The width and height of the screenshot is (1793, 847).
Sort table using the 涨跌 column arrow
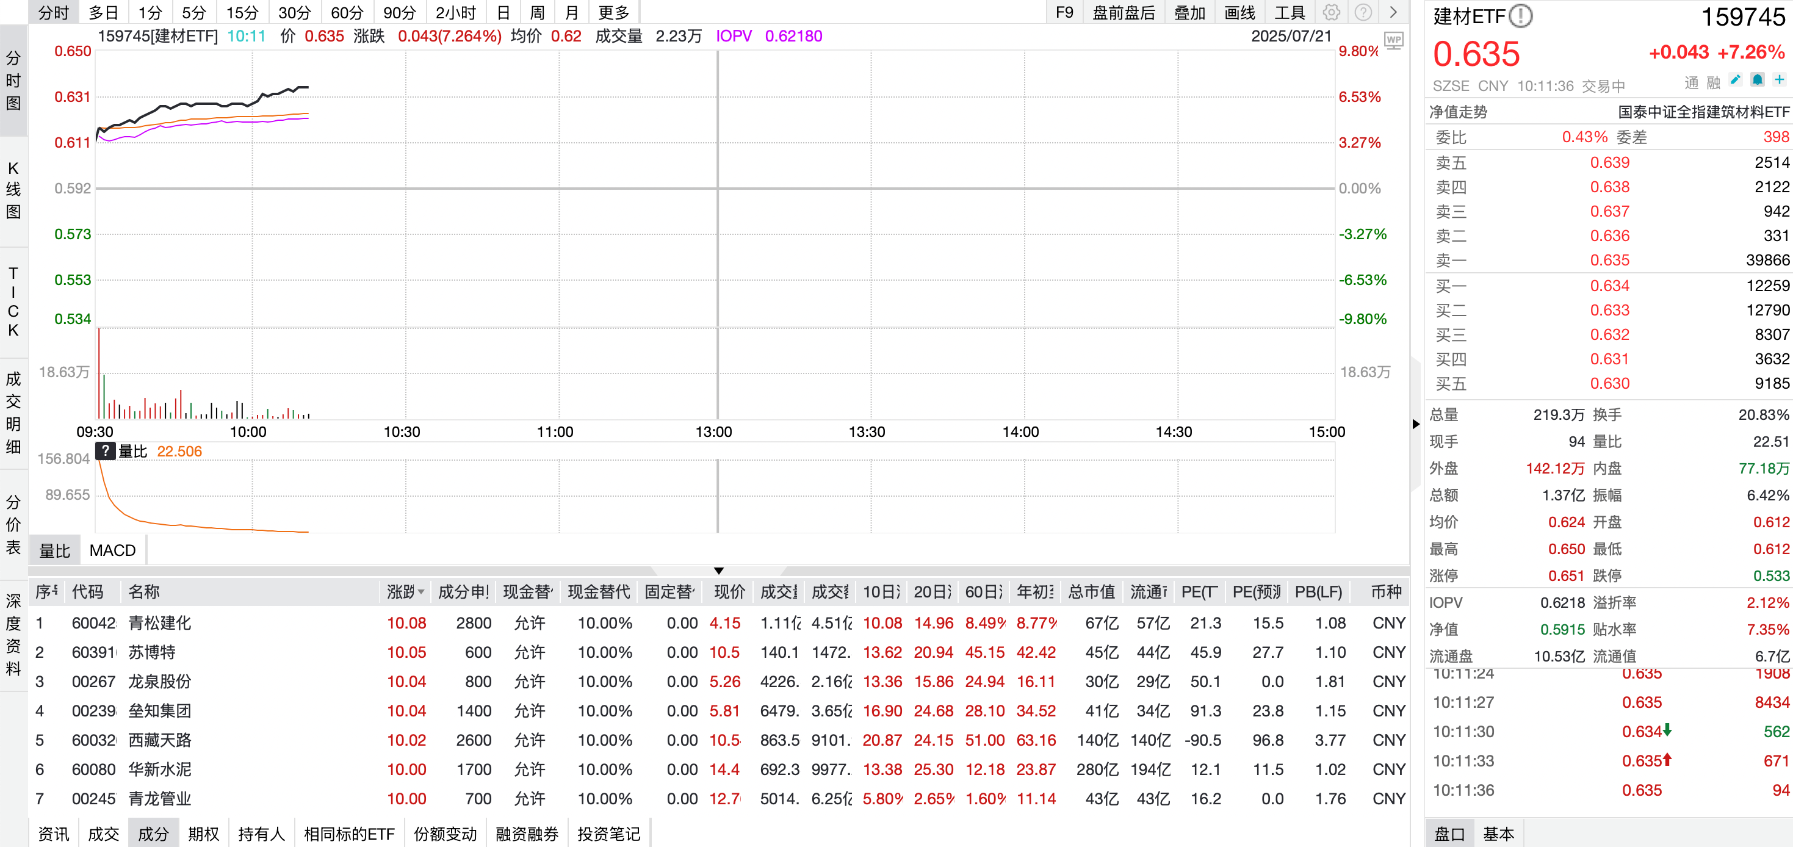(422, 593)
